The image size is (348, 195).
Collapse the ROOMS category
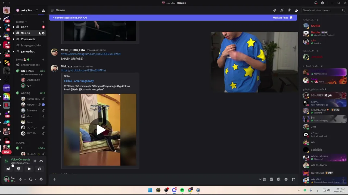[x=21, y=143]
